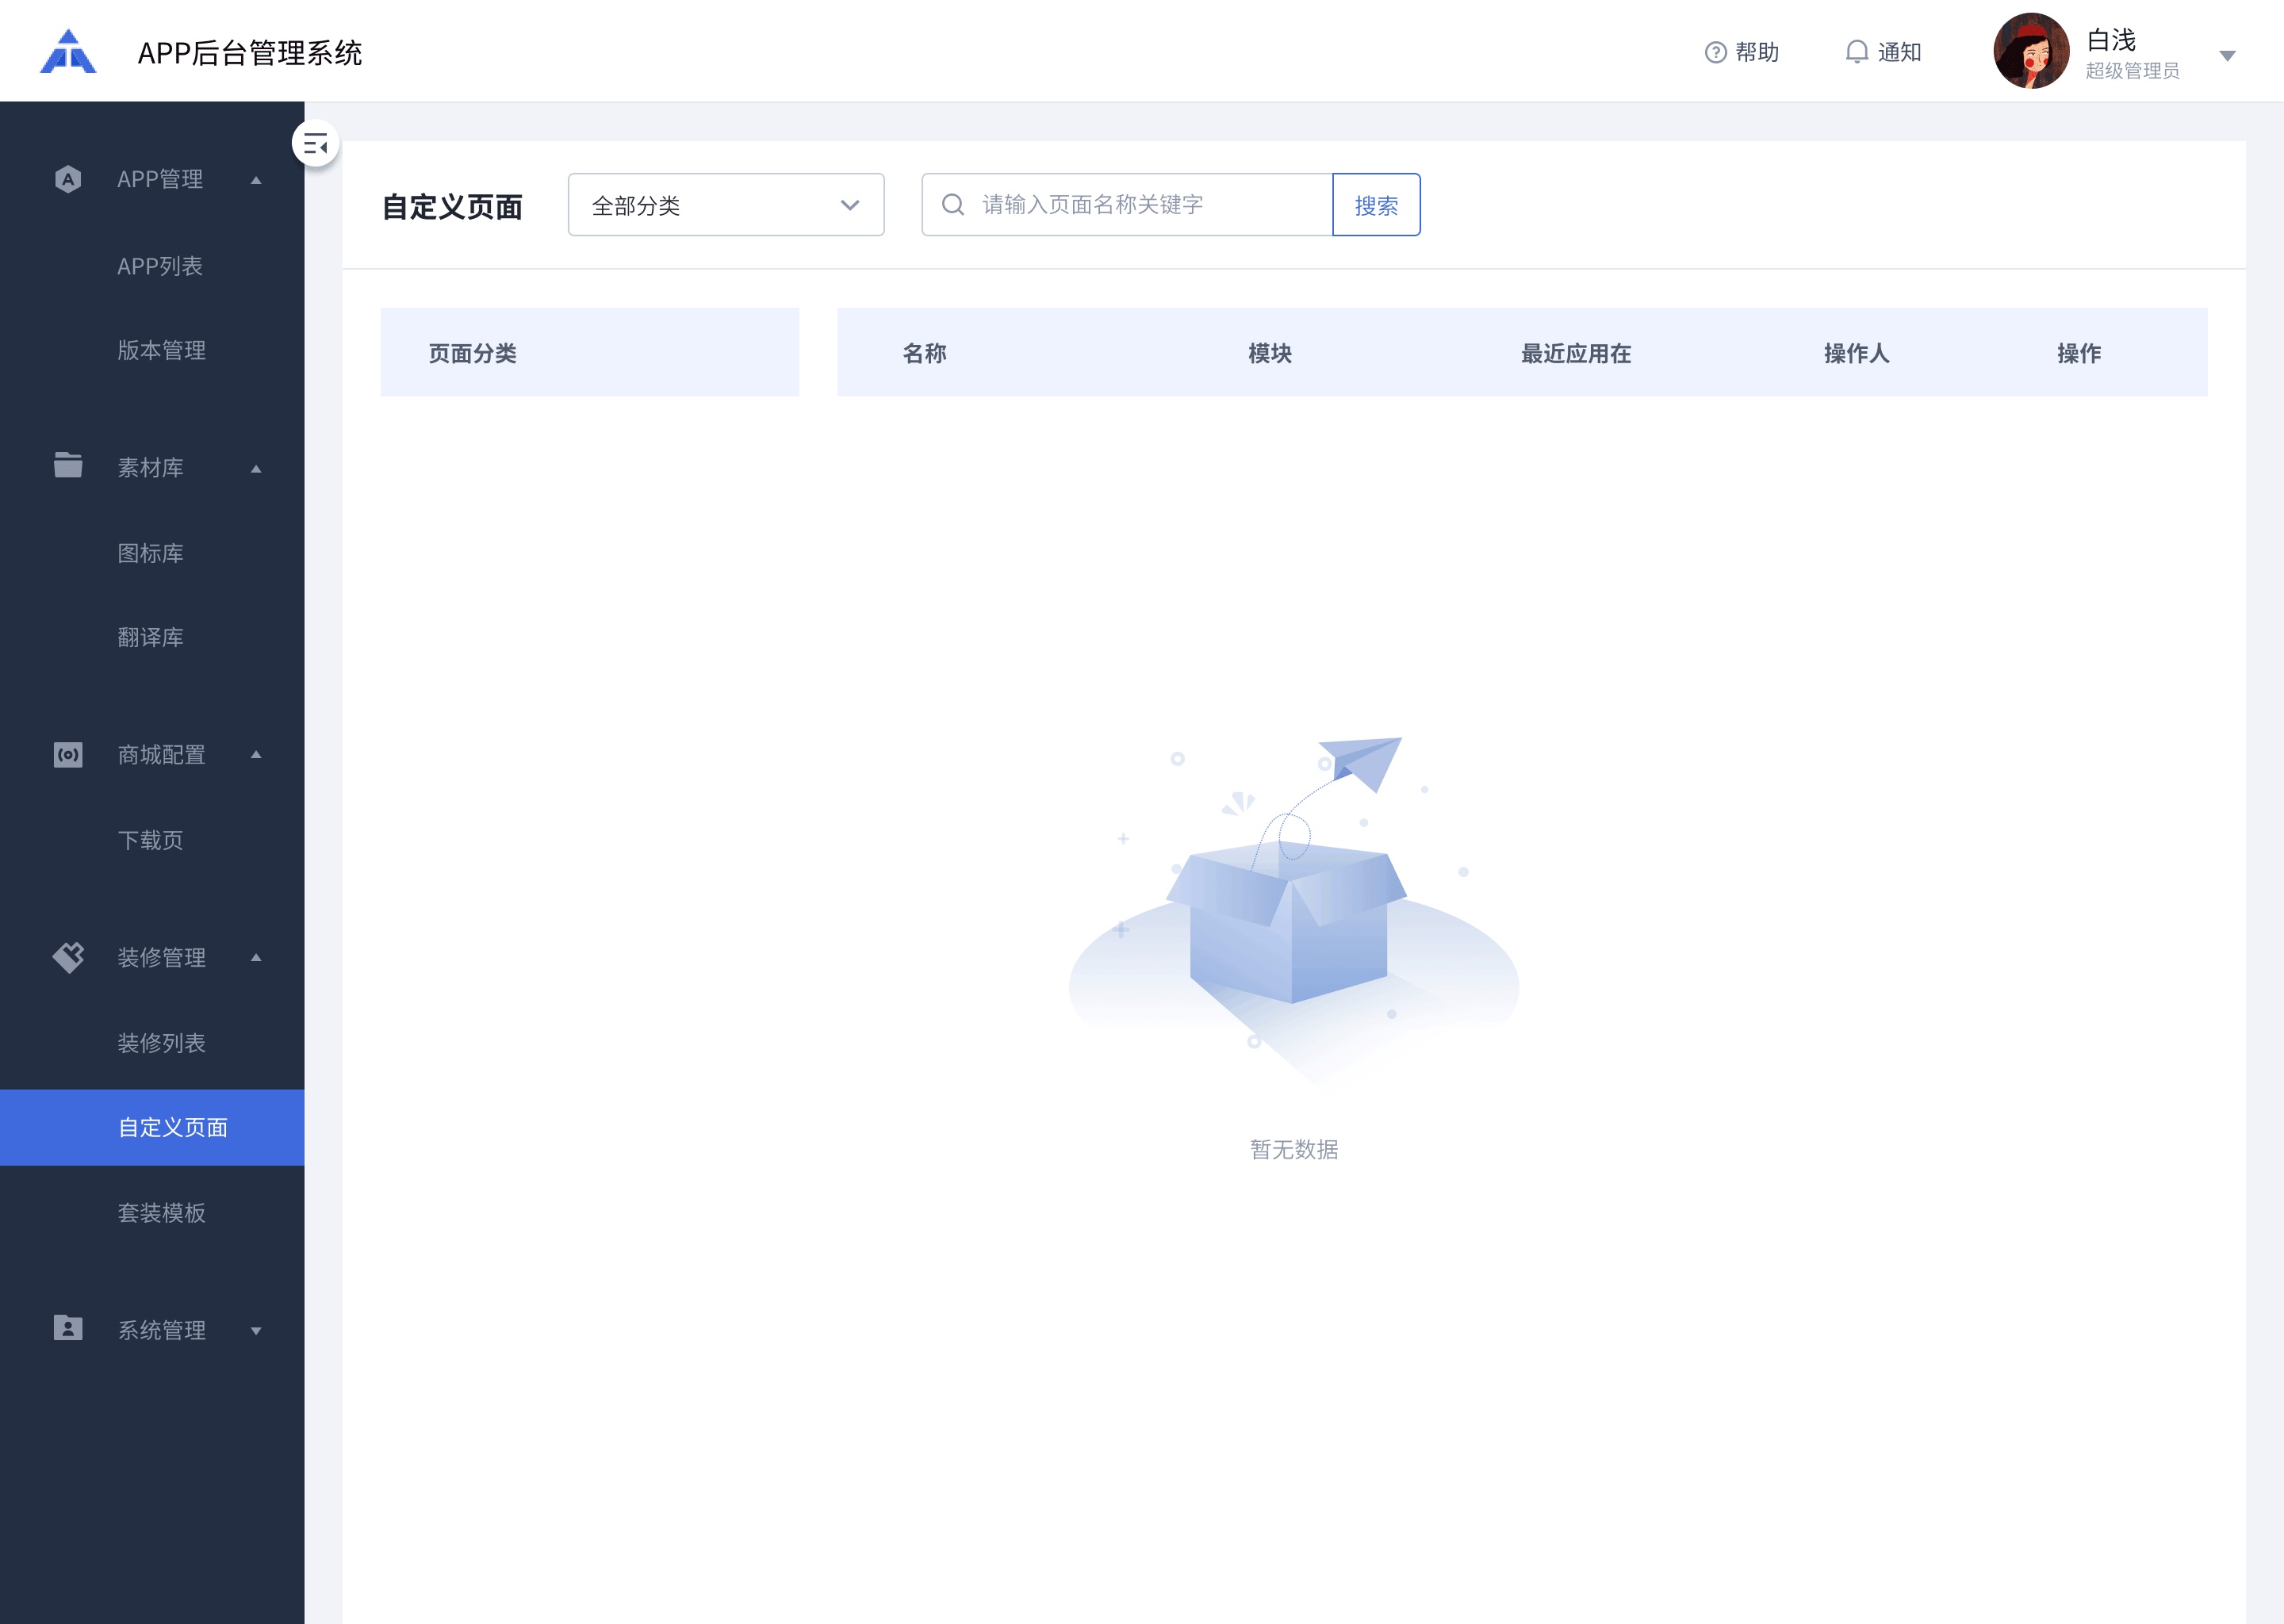Viewport: 2284px width, 1624px height.
Task: Click the APP管理 hexagon icon
Action: coord(68,179)
